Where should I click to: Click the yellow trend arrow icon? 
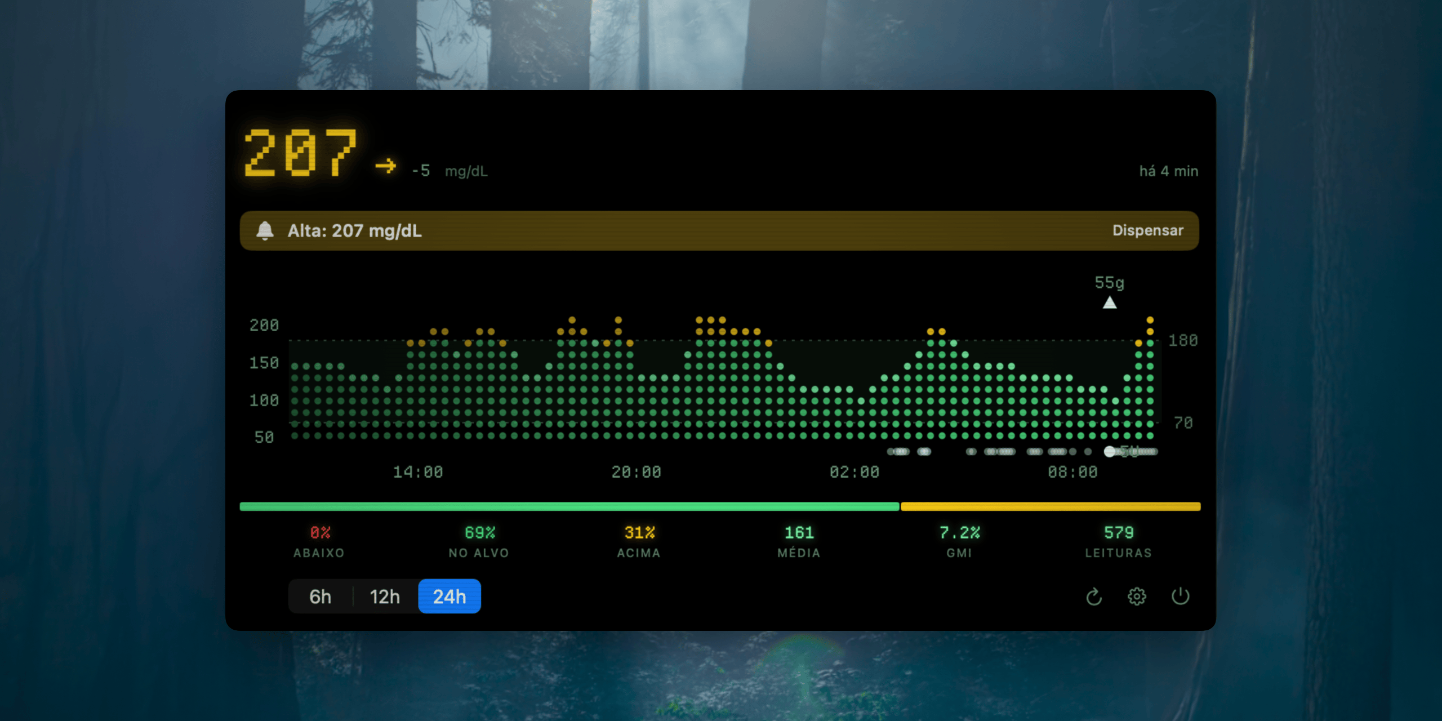(x=386, y=166)
